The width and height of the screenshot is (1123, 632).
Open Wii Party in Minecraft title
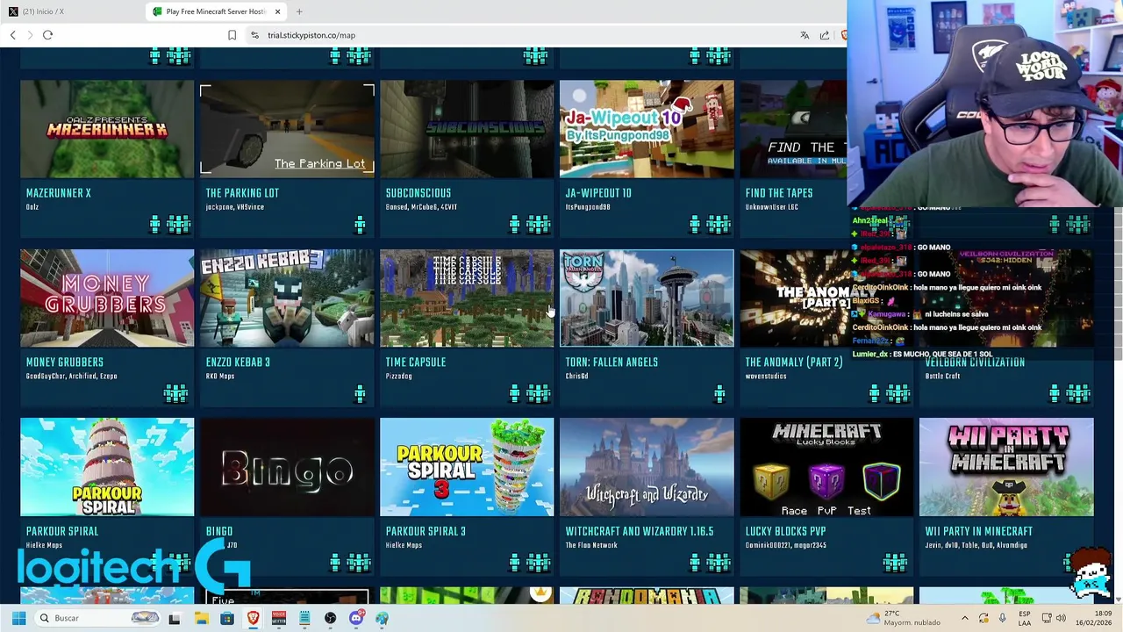pyautogui.click(x=979, y=531)
